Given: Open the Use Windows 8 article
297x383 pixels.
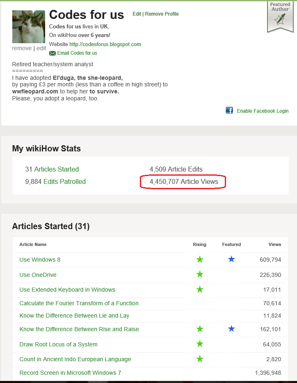Looking at the screenshot, I should pos(40,260).
